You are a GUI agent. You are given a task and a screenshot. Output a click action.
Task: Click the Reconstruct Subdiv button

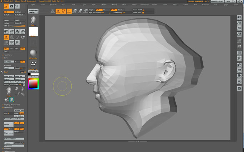pyautogui.click(x=14, y=119)
